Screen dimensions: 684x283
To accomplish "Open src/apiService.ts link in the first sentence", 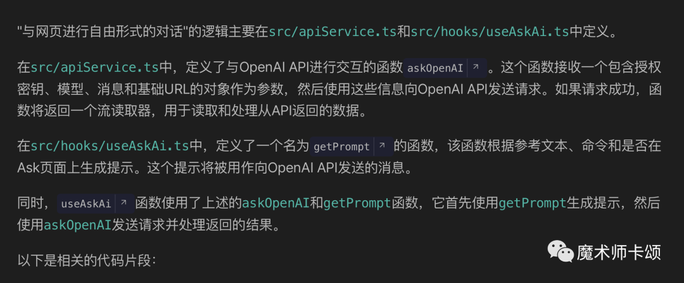I will coord(332,32).
